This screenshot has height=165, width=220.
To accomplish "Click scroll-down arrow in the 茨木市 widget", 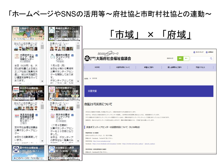I will click(42, 141).
